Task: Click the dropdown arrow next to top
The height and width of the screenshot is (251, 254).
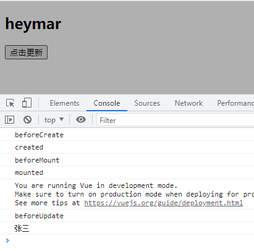Action: (x=61, y=119)
